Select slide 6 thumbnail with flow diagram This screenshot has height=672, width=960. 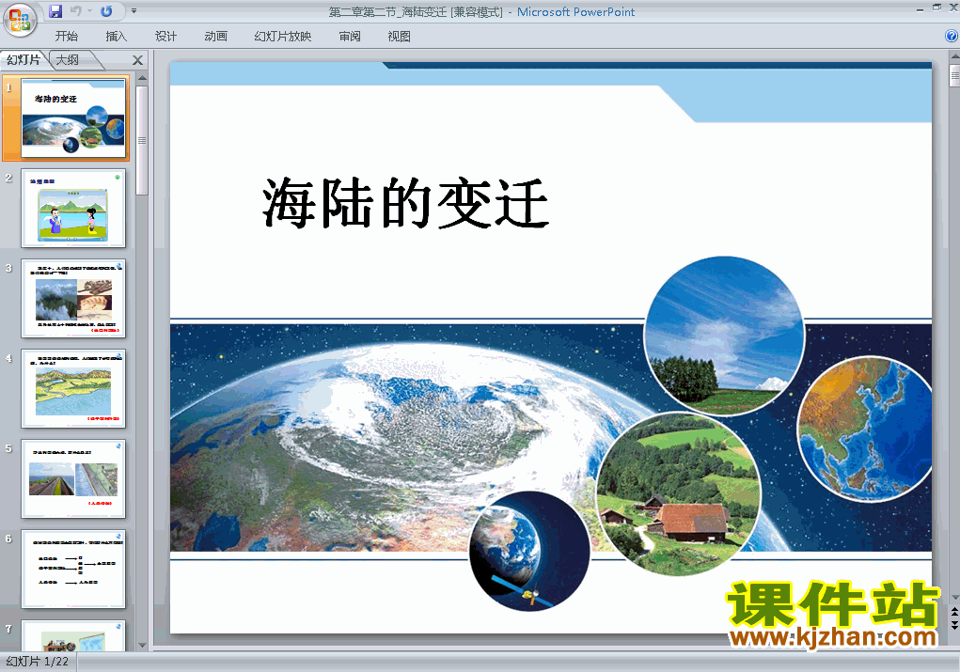pyautogui.click(x=73, y=570)
